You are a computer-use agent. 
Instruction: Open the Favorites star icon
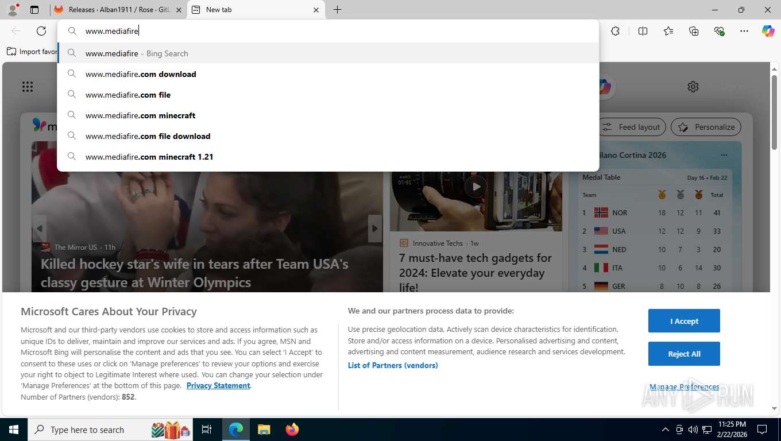(668, 31)
